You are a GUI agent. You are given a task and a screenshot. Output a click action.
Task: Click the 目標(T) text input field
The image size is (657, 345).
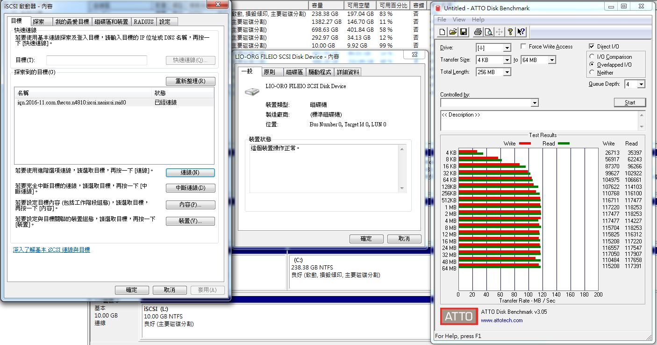point(96,60)
